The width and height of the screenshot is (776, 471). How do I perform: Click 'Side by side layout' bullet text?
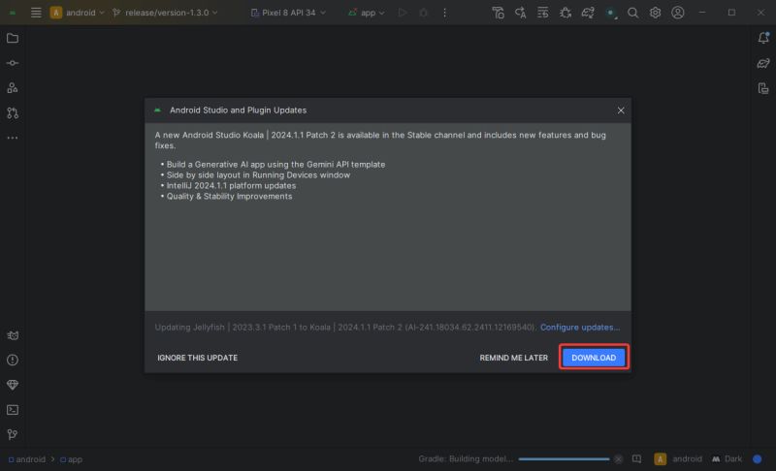258,175
